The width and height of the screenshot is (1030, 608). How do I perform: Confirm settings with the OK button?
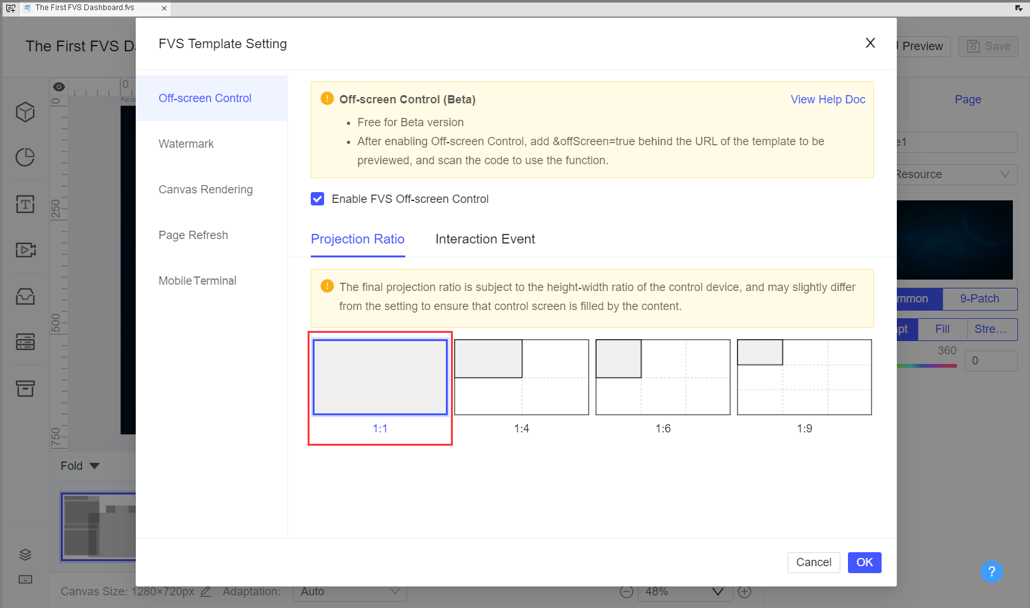coord(864,562)
